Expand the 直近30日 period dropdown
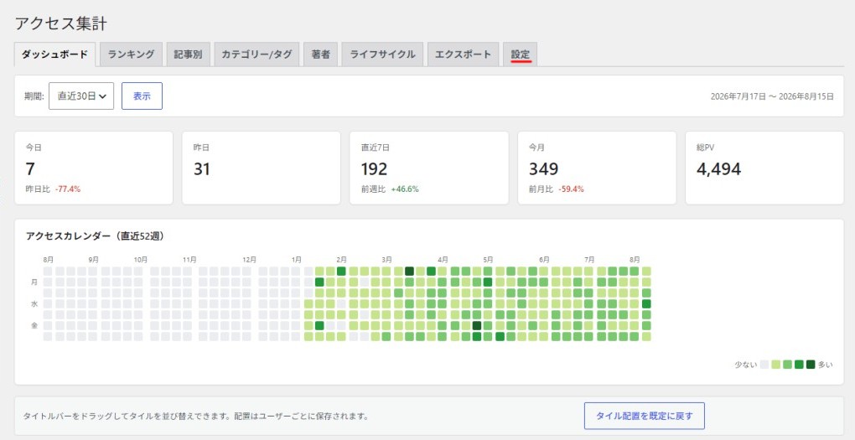Image resolution: width=855 pixels, height=440 pixels. click(x=81, y=96)
